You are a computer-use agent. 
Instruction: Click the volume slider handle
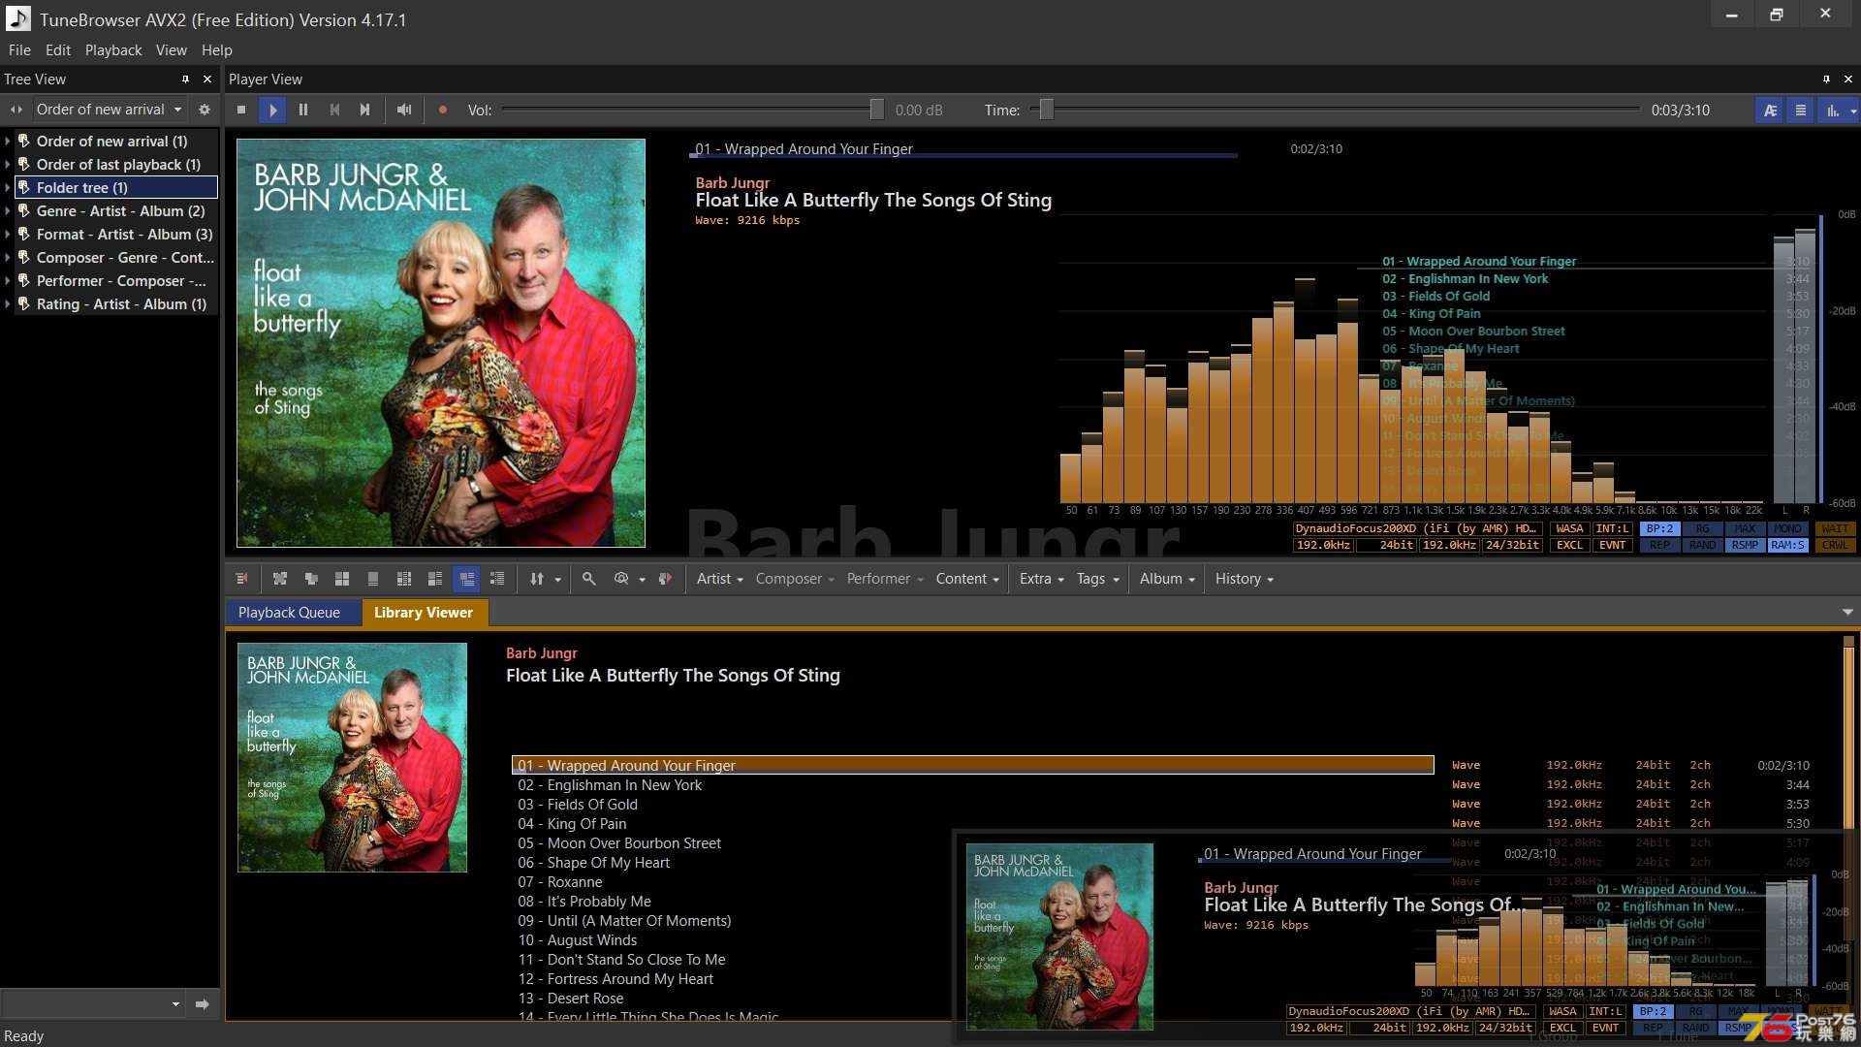pyautogui.click(x=876, y=110)
